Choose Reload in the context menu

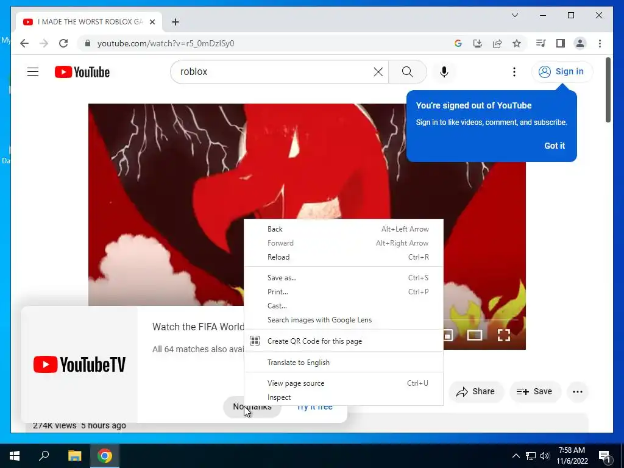point(344,257)
